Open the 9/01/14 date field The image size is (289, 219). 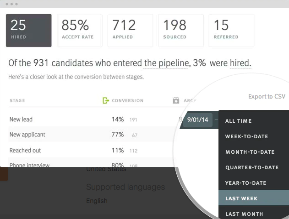[197, 120]
